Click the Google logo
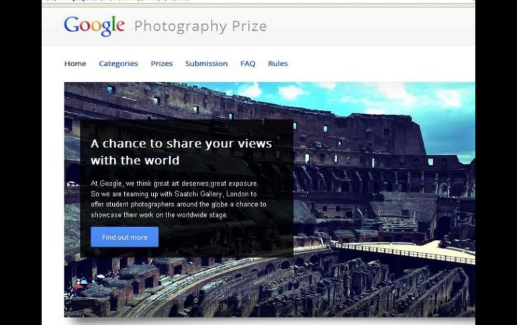517x325 pixels. pyautogui.click(x=94, y=26)
